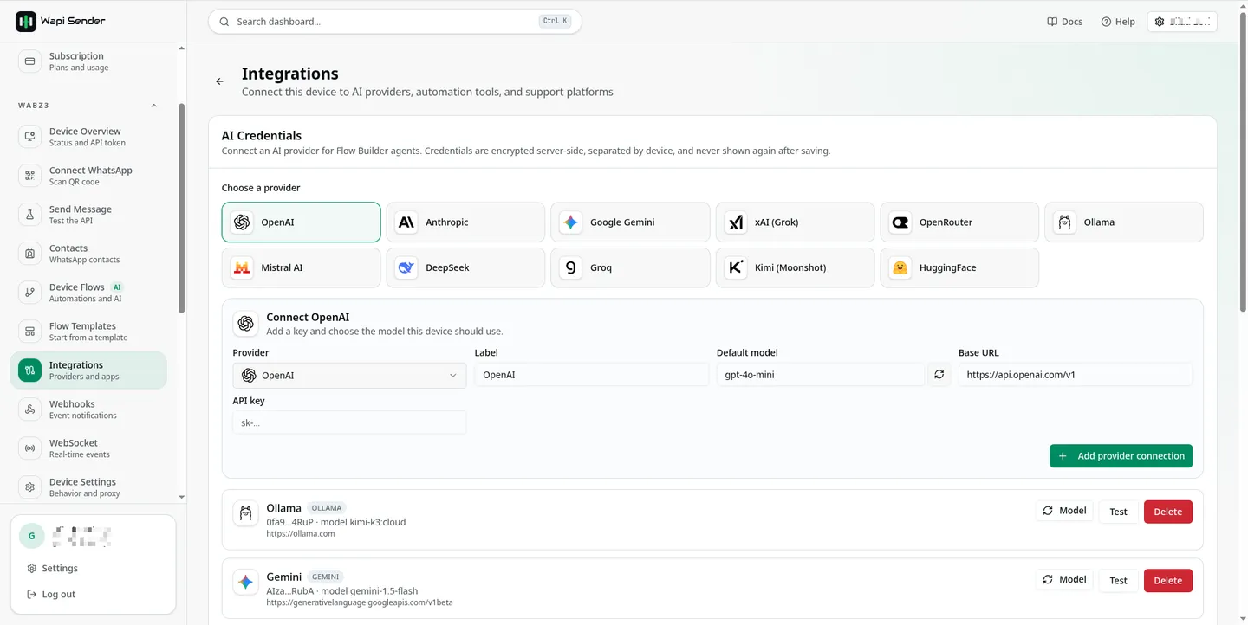Click the OpenAI logo beside Connect OpenAI

[x=246, y=323]
